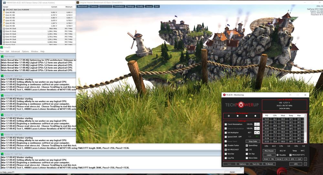Viewport: 323px width, 175px height.
Task: Open the Tessellation menu in Heaven Benchmark
Action: click(x=119, y=6)
